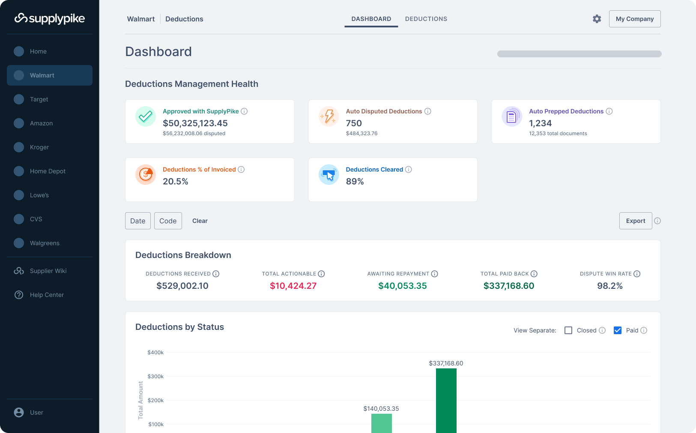Click info icon for Awaiting Repayment
Viewport: 696px width, 433px height.
(434, 274)
